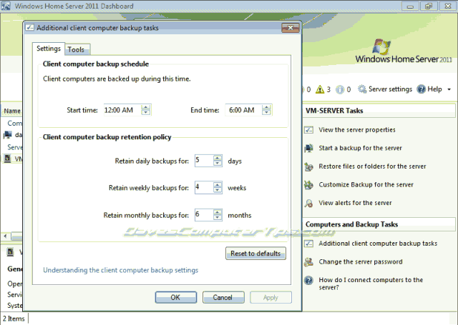This screenshot has height=325, width=458.
Task: Click the computer icon in the list row
Action: point(8,135)
